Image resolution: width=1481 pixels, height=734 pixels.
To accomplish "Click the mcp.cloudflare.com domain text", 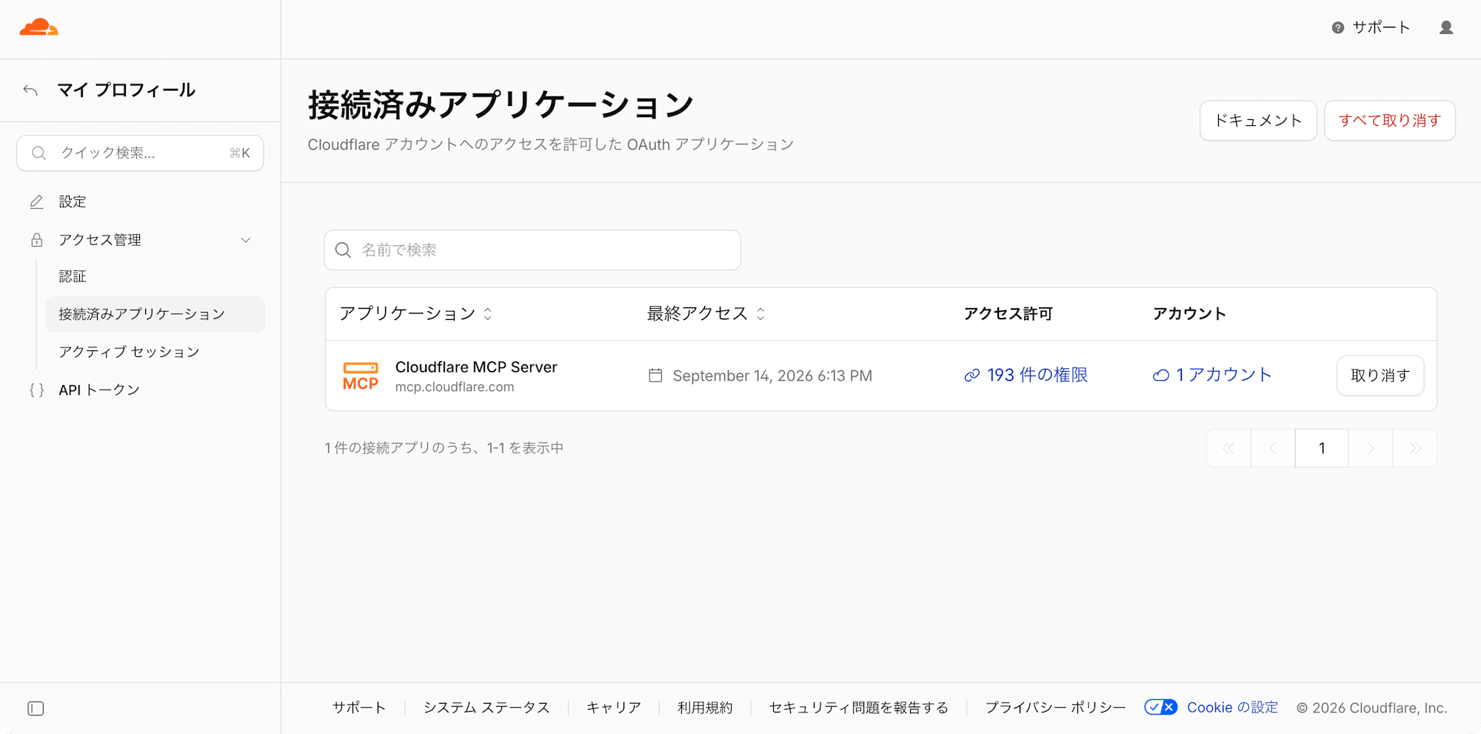I will [x=455, y=387].
